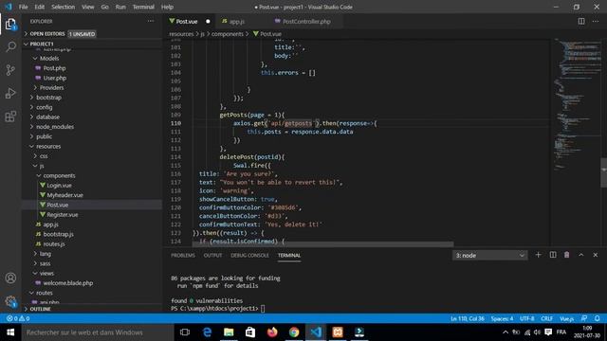607x341 pixels.
Task: Open the Explorer view in activity bar
Action: pyautogui.click(x=10, y=25)
